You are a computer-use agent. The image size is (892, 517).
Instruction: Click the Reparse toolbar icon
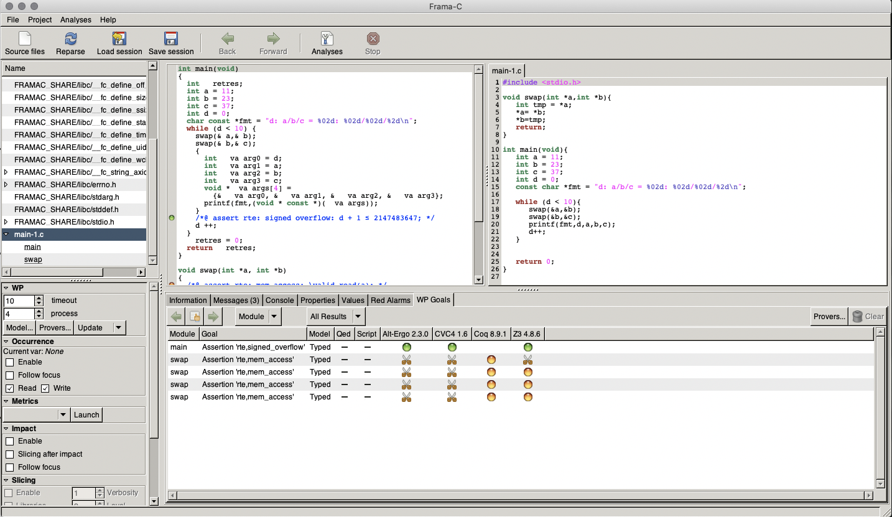tap(70, 39)
